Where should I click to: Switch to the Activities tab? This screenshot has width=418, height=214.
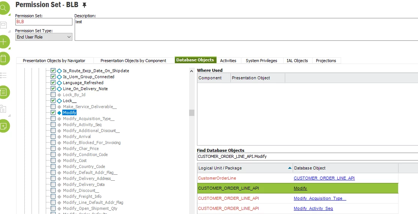pyautogui.click(x=228, y=61)
